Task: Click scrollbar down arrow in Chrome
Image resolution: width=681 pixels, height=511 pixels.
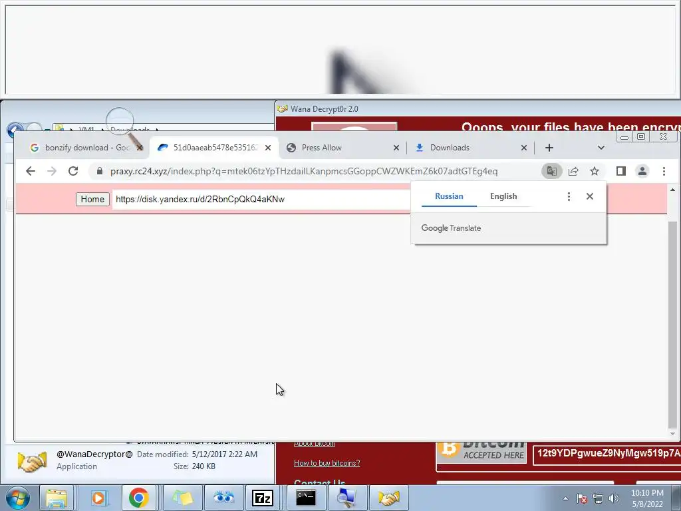Action: click(x=672, y=434)
